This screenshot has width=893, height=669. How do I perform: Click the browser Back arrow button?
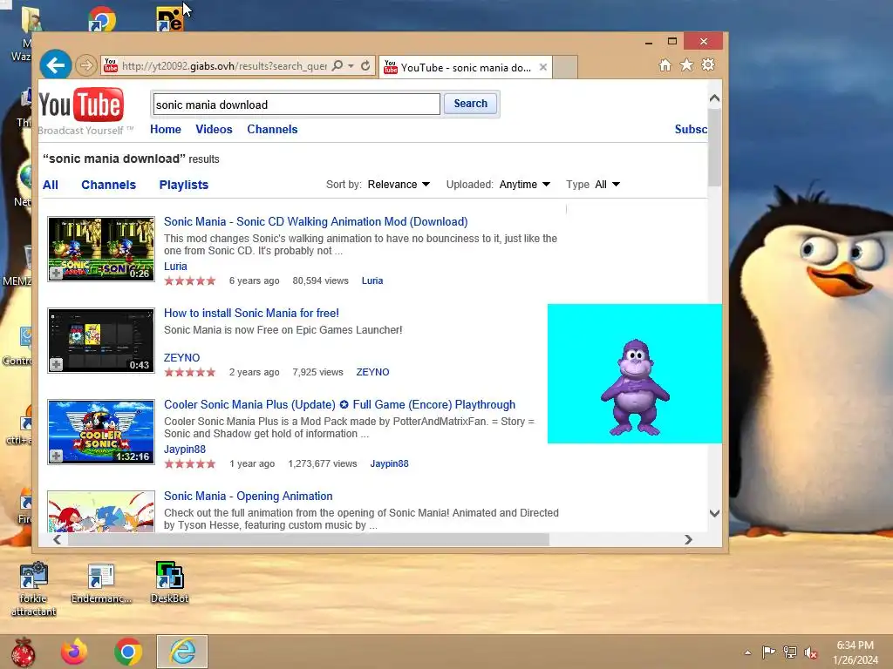coord(55,65)
